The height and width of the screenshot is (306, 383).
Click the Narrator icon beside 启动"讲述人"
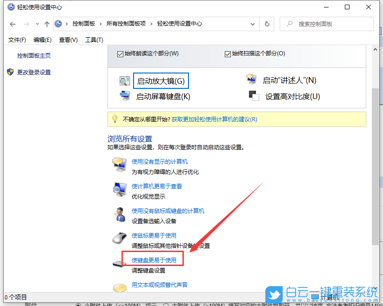(252, 79)
